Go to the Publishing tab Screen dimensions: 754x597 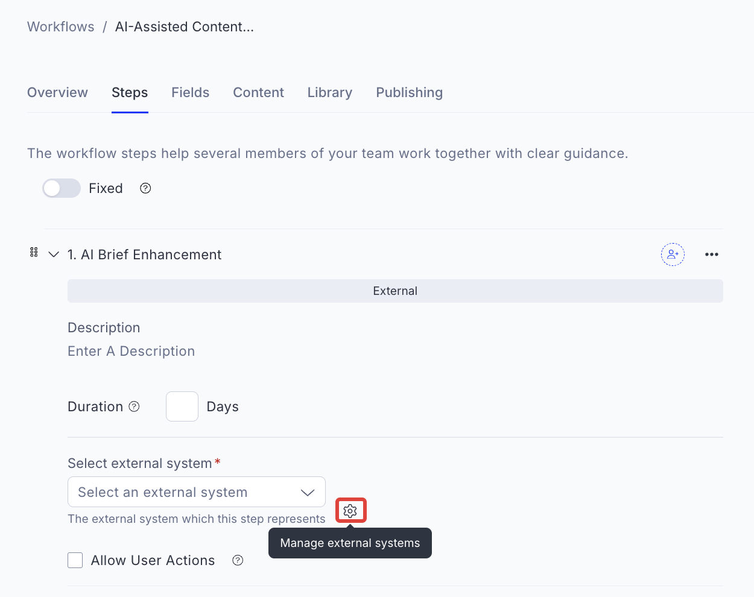pos(409,92)
